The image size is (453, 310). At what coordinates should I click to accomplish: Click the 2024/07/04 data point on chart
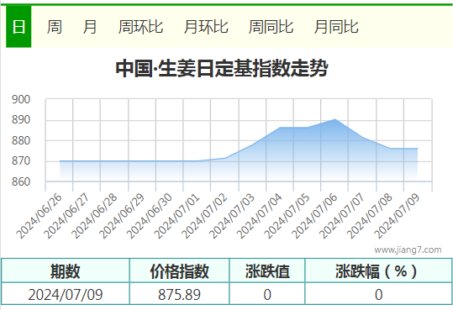(280, 127)
